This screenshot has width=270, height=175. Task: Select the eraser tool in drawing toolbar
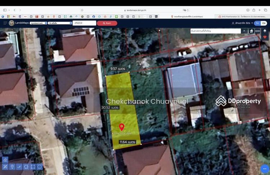[5, 160]
